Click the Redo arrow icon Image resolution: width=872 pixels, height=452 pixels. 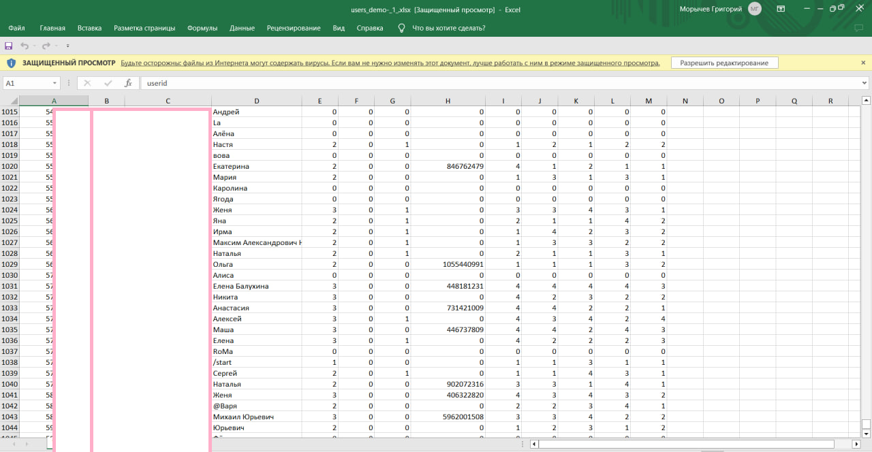point(46,46)
